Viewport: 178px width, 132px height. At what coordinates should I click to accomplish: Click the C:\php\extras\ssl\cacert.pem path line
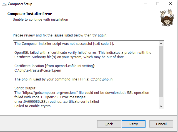pos(38,70)
